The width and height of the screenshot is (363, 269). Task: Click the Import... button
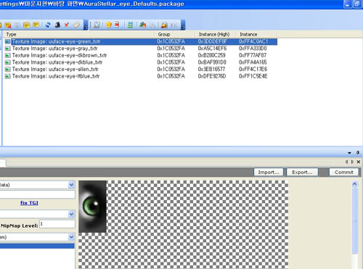269,172
